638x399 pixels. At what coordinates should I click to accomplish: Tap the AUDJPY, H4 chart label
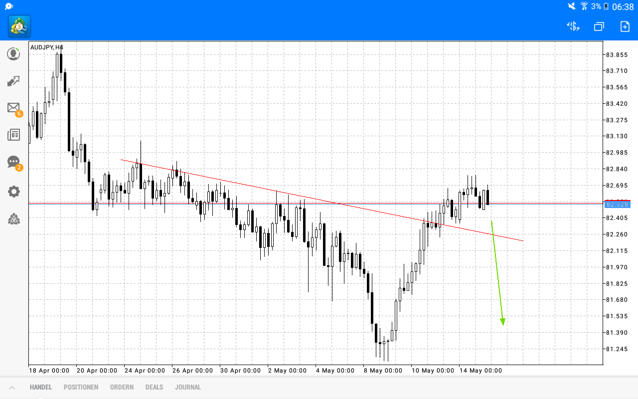click(x=46, y=47)
